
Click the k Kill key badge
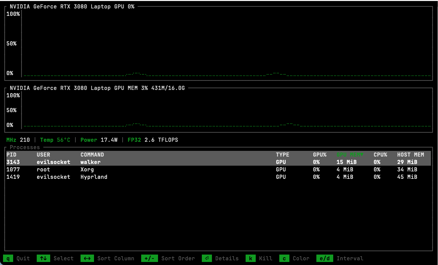pos(251,258)
